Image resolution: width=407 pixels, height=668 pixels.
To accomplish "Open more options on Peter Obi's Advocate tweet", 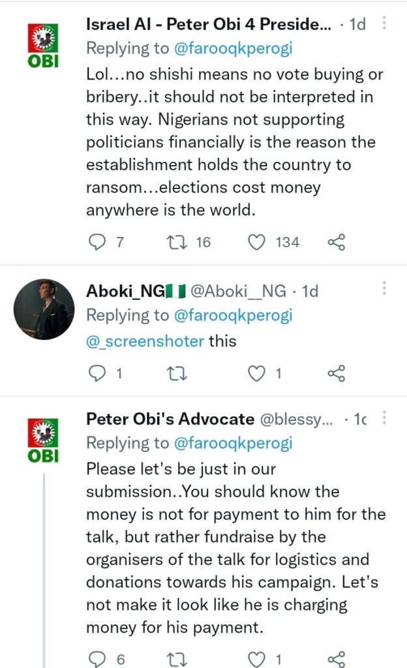I will tap(384, 417).
